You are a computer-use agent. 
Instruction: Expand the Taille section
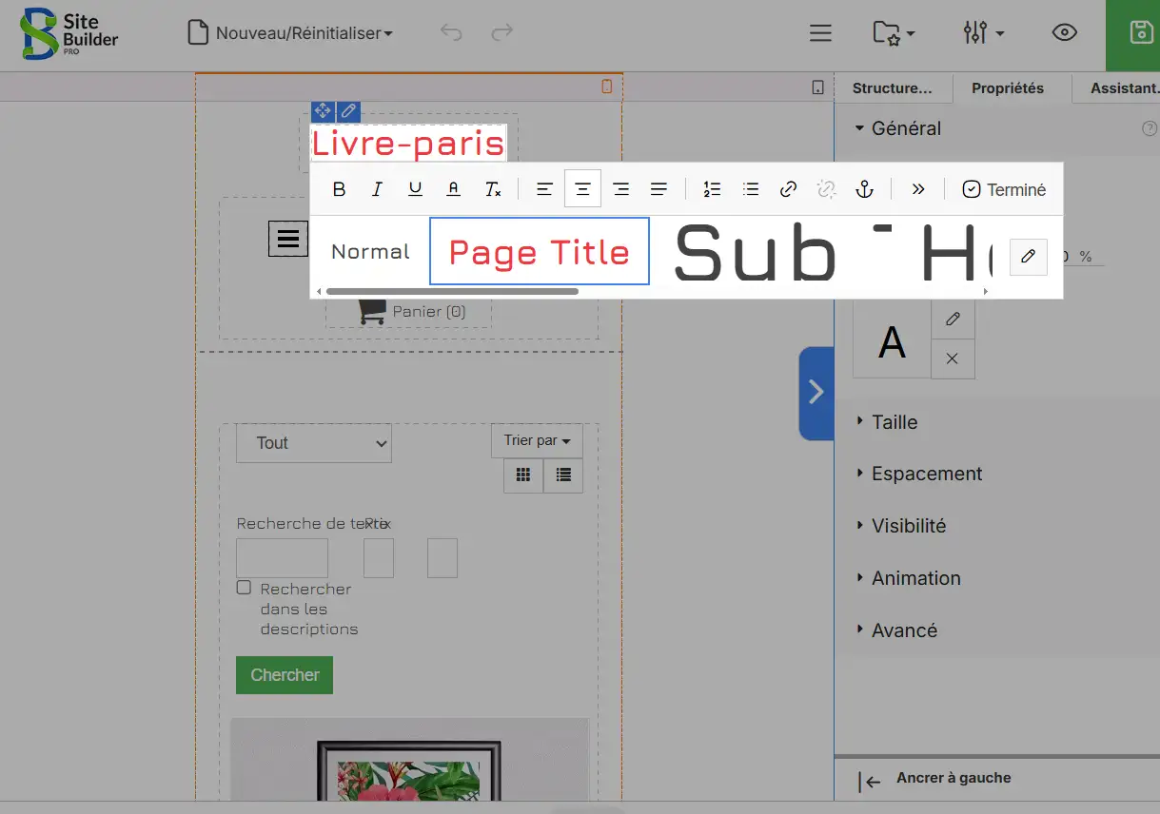pyautogui.click(x=886, y=422)
